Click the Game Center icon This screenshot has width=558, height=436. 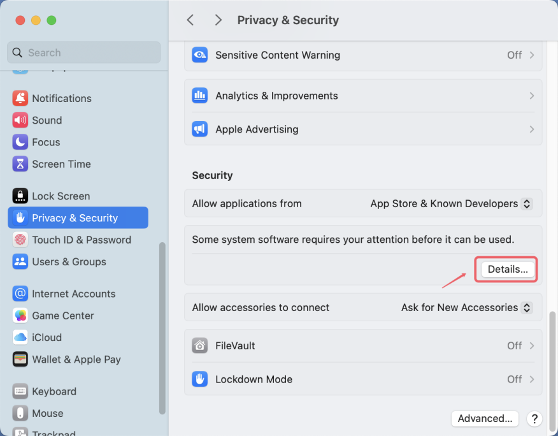tap(20, 316)
